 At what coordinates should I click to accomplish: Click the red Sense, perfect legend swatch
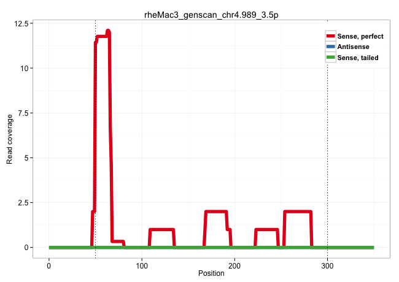(331, 36)
